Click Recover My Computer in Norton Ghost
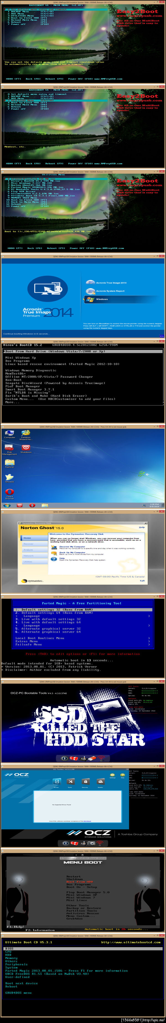 72,547
